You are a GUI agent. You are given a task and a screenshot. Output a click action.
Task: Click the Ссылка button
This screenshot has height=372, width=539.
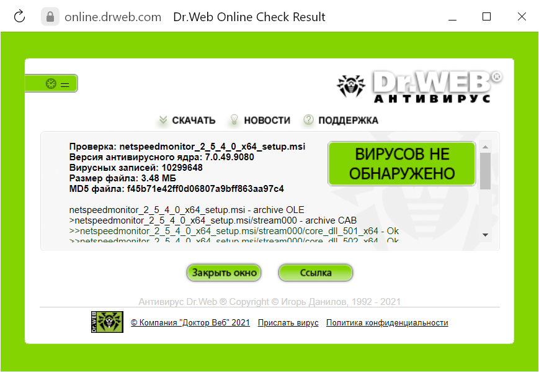pyautogui.click(x=316, y=273)
